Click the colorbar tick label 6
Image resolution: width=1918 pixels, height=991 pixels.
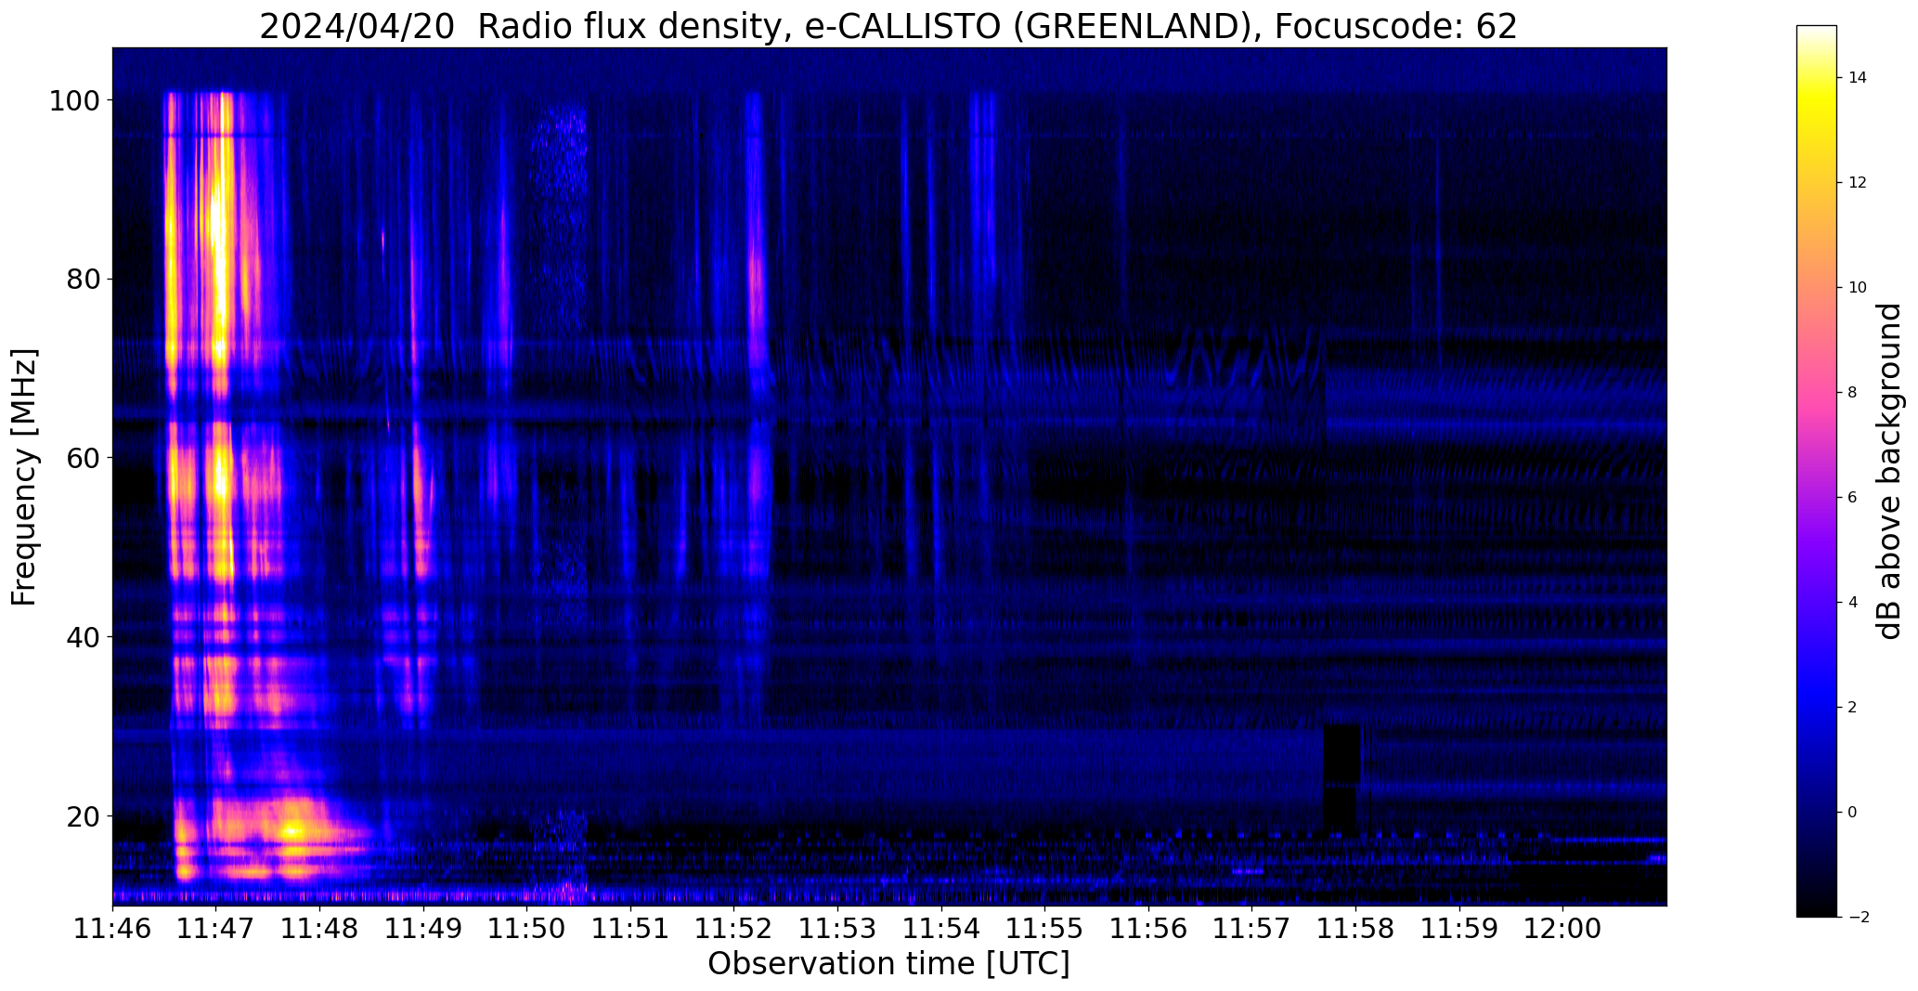click(1853, 498)
